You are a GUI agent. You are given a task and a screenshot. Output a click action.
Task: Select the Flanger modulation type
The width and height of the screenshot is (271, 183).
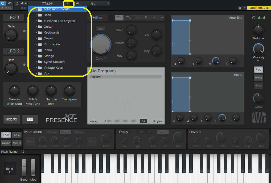65,132
